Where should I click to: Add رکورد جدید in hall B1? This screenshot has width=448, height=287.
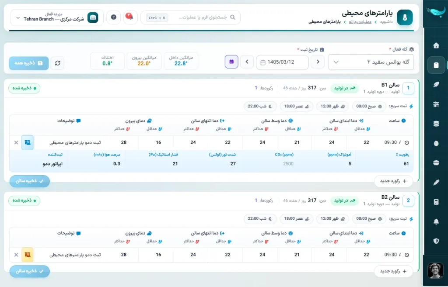click(x=393, y=181)
